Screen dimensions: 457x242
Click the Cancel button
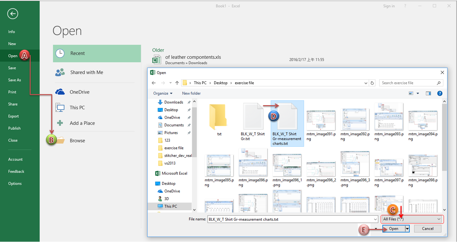click(x=428, y=229)
